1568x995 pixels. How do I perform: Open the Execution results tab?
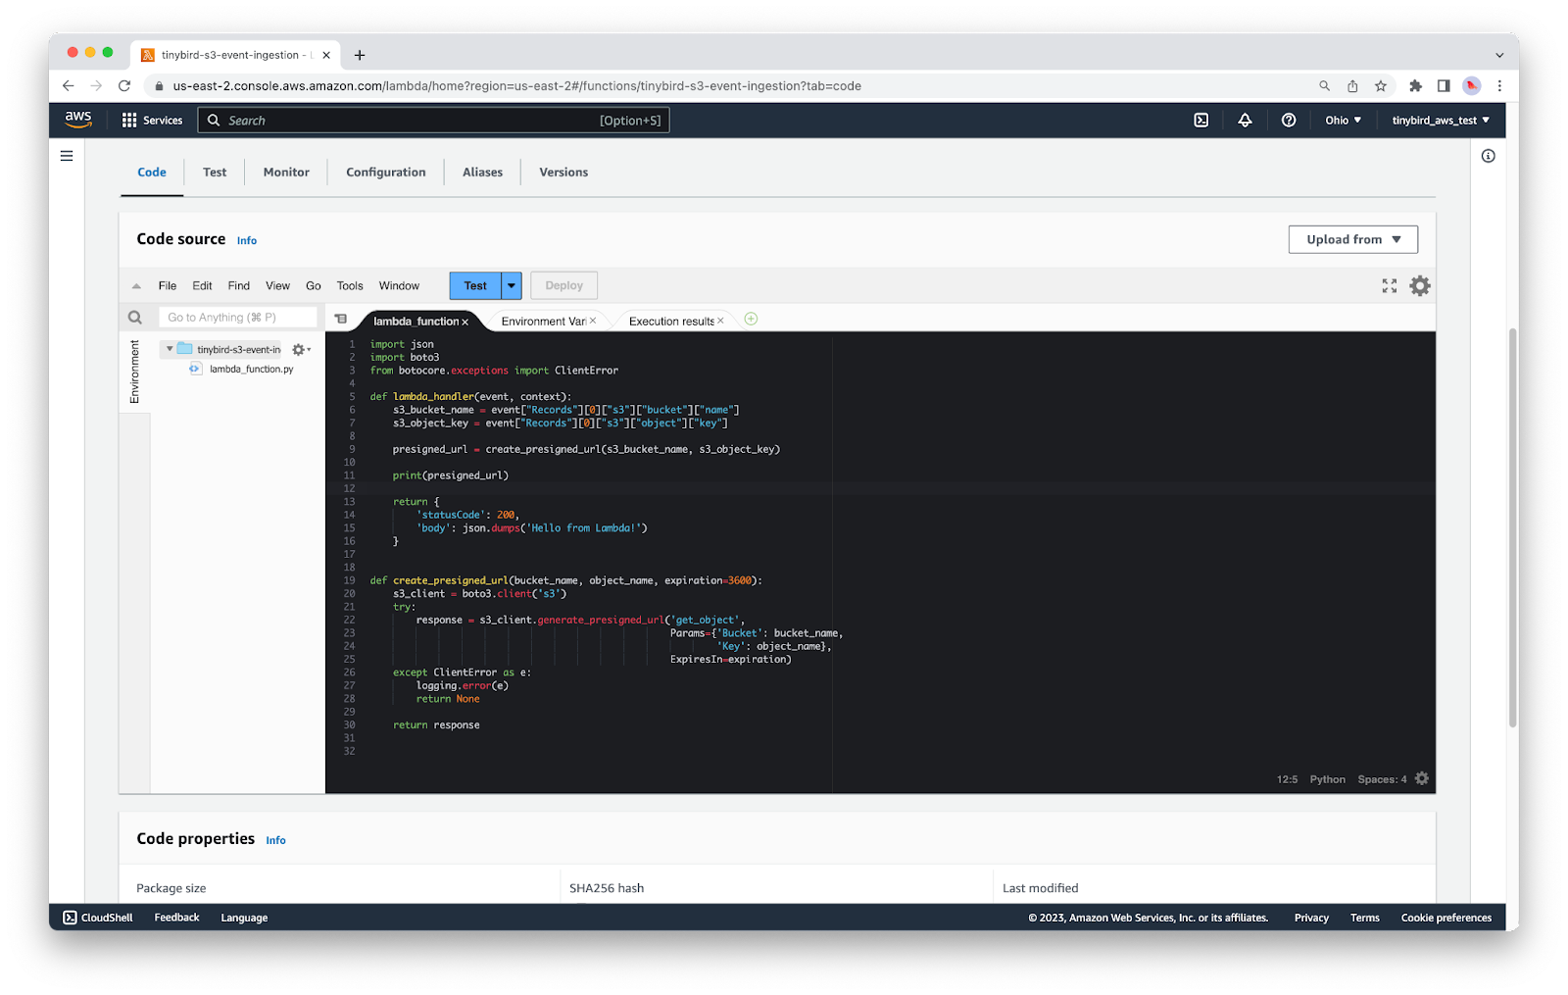[671, 322]
